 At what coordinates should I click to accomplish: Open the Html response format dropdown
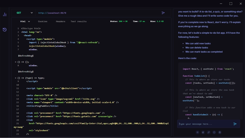click(25, 21)
